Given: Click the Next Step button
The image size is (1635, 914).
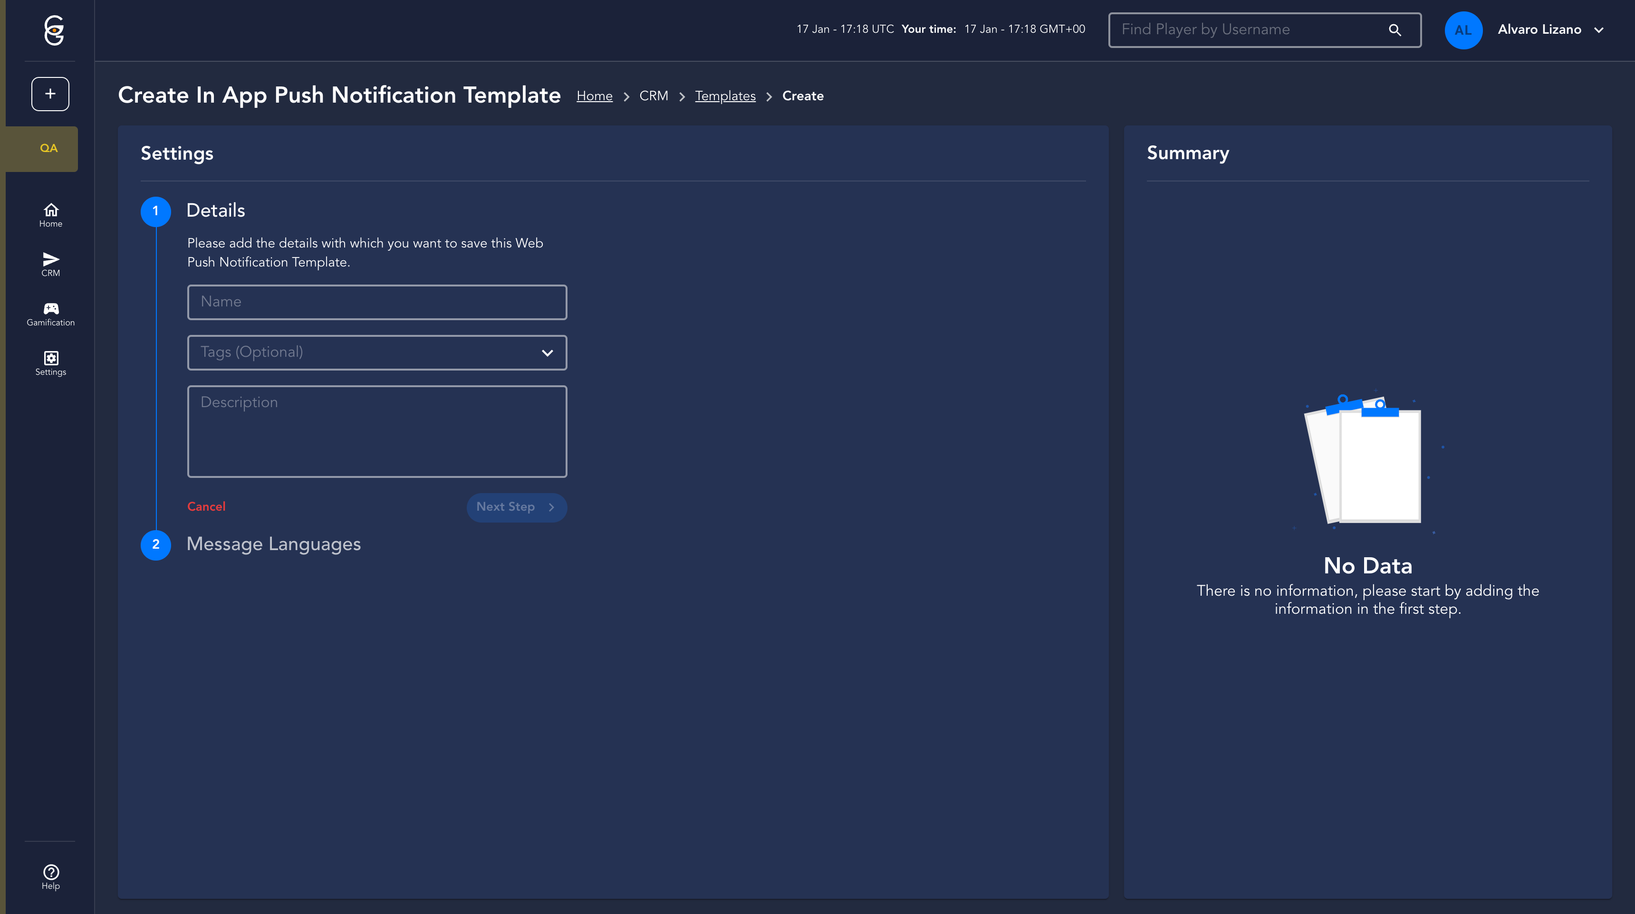Looking at the screenshot, I should click(516, 507).
